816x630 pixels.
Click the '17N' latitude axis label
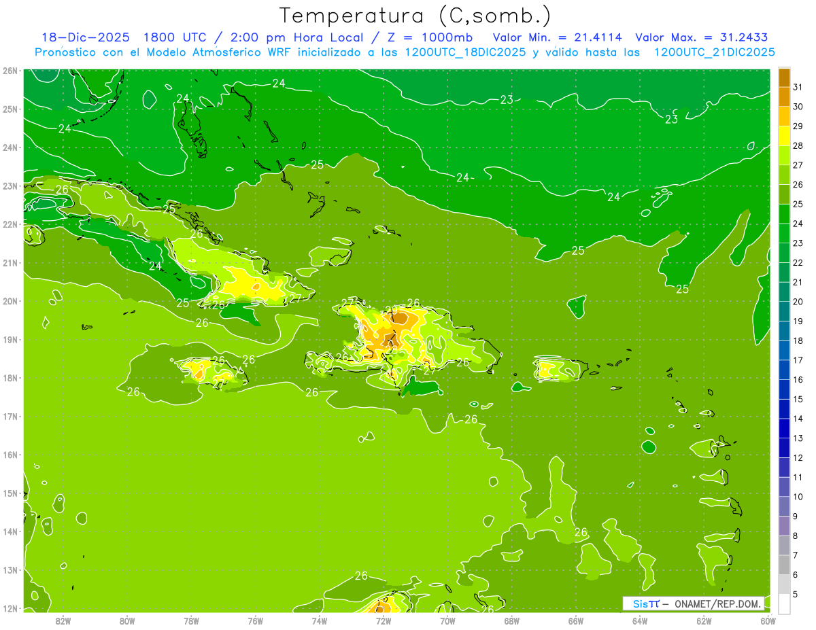(10, 416)
